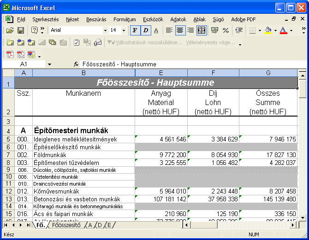Open the Beszúrás menu

(96, 19)
